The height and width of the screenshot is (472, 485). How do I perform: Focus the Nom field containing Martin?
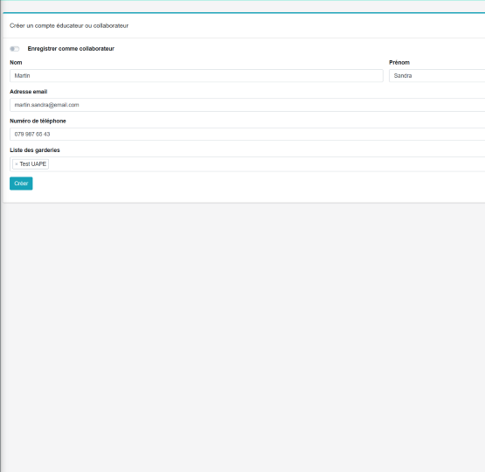[x=197, y=76]
